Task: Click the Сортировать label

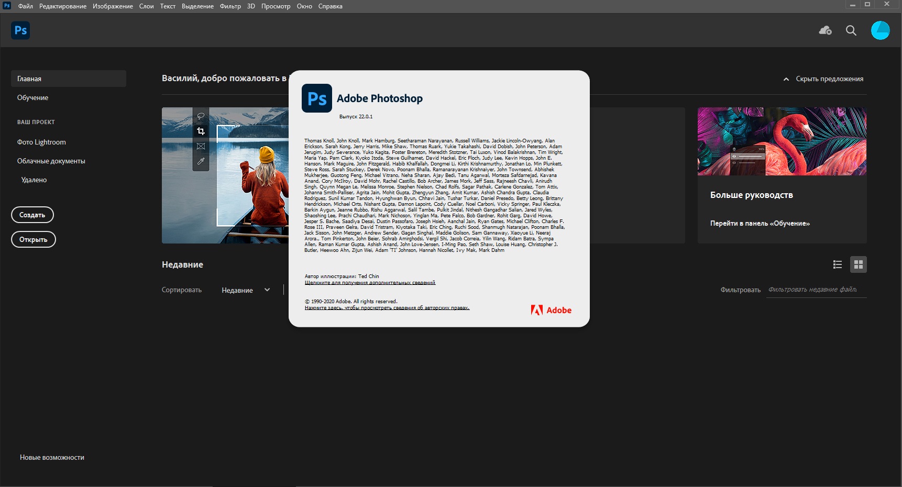Action: pyautogui.click(x=182, y=290)
